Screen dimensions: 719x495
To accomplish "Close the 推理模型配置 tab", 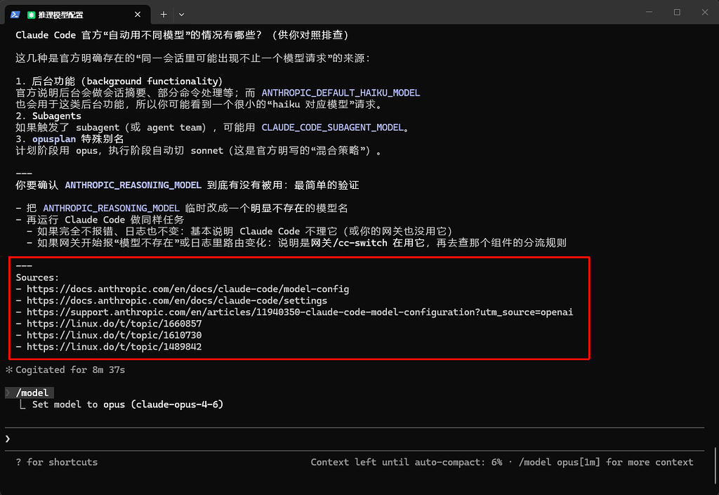I will (138, 15).
